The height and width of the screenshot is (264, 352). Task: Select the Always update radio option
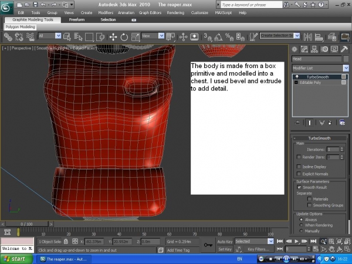(301, 219)
